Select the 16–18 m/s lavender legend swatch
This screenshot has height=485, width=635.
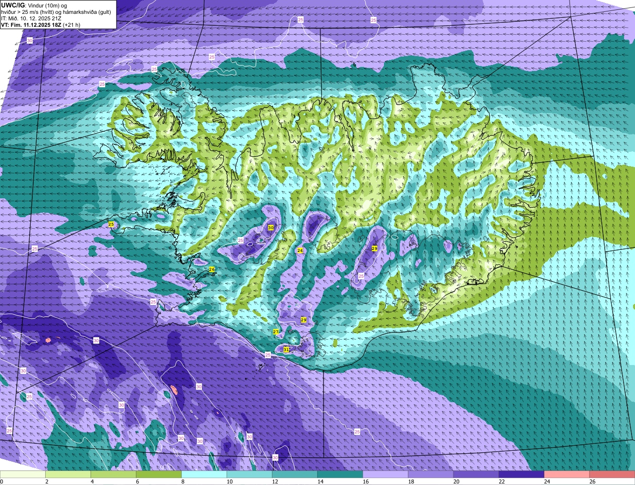[x=386, y=475]
